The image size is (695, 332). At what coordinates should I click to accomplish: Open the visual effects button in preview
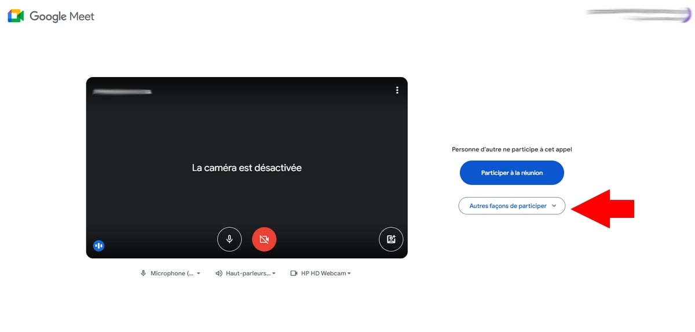[391, 239]
